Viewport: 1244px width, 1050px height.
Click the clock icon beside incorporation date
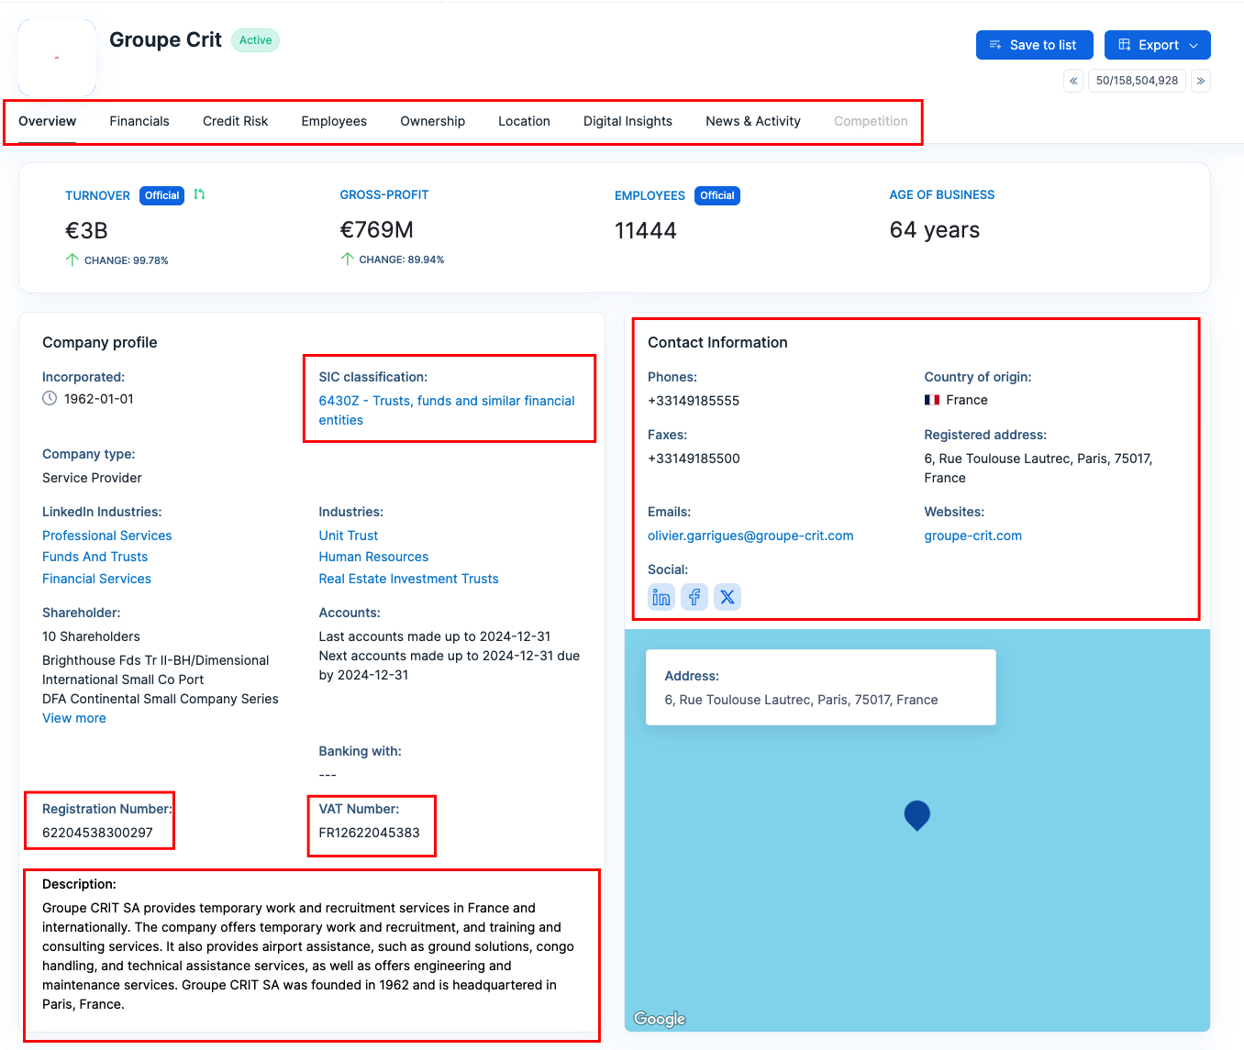click(50, 399)
